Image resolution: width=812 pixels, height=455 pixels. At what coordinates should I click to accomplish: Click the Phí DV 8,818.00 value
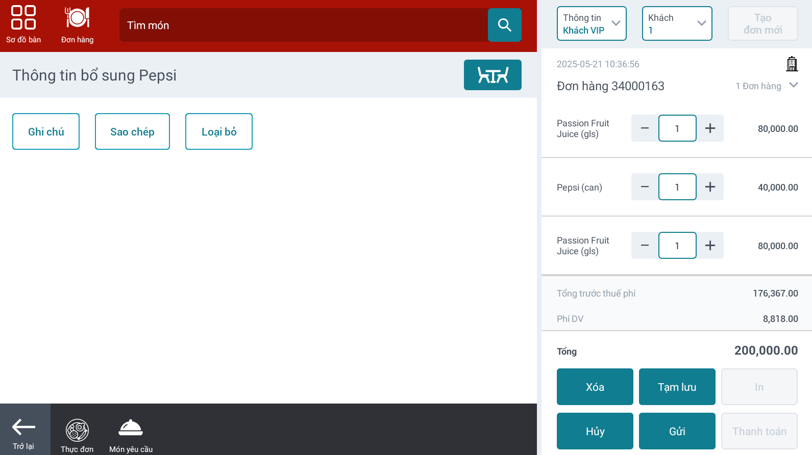tap(780, 319)
